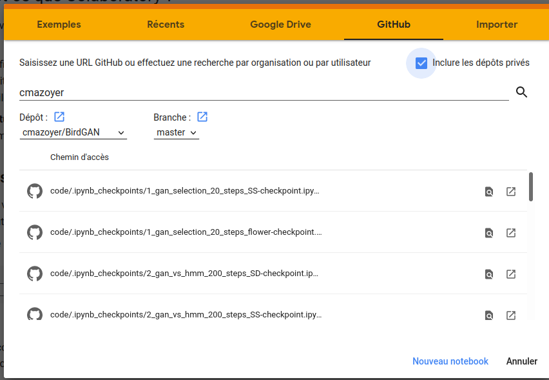The width and height of the screenshot is (549, 380).
Task: Open code/.ipynb_checkpoints/1_gan_selection_20_steps_flower-checkpoint notebook
Action: coord(186,232)
